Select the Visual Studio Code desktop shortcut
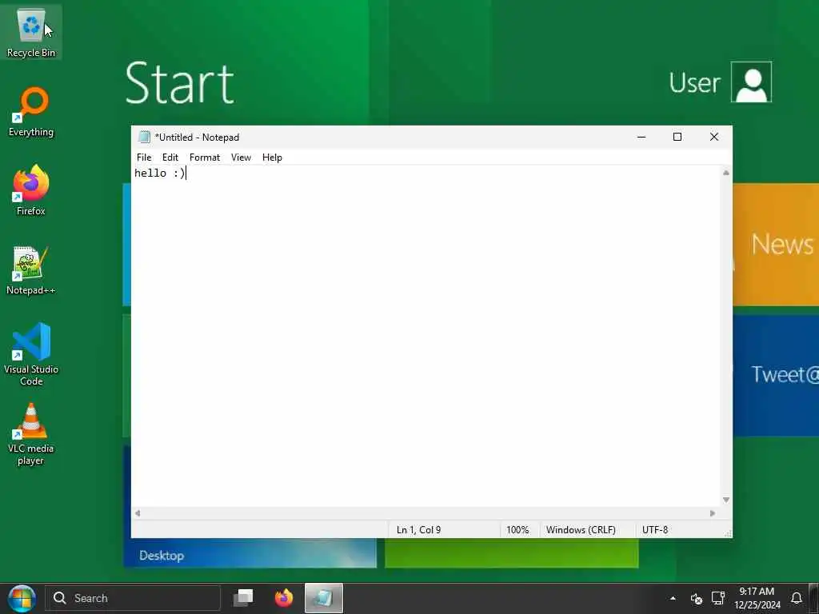 [x=31, y=354]
